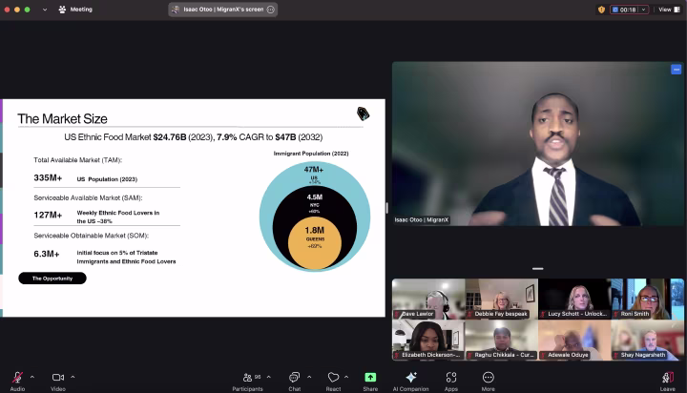Expand the Participants options chevron
The height and width of the screenshot is (393, 687).
[268, 377]
